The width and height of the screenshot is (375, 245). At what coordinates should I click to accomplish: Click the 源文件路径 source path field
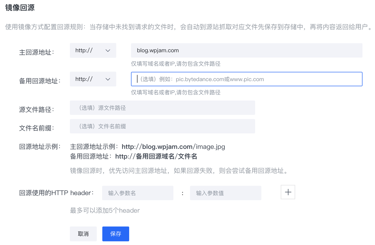162,108
